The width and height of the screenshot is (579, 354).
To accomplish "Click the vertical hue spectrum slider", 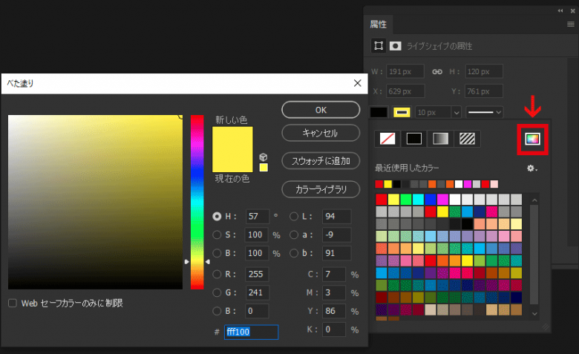I will (x=197, y=202).
